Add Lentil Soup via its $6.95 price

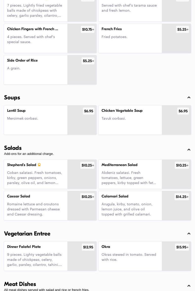(89, 111)
